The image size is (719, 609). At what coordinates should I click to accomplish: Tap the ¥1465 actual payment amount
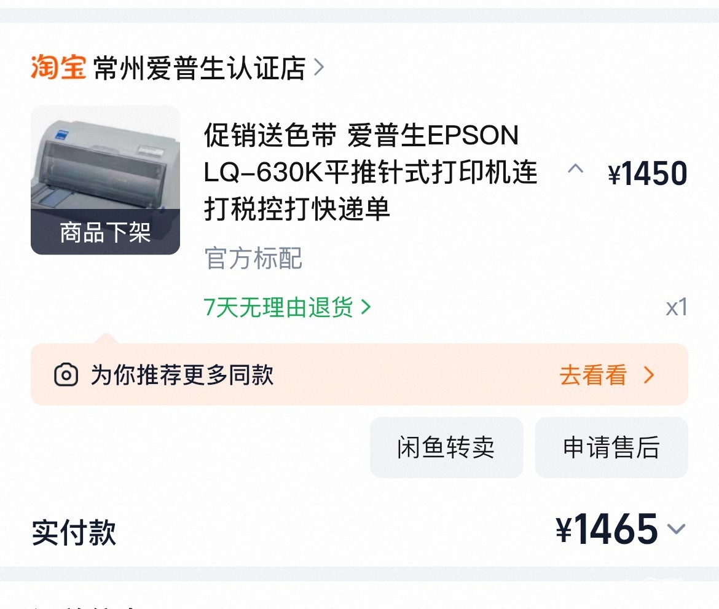[607, 530]
